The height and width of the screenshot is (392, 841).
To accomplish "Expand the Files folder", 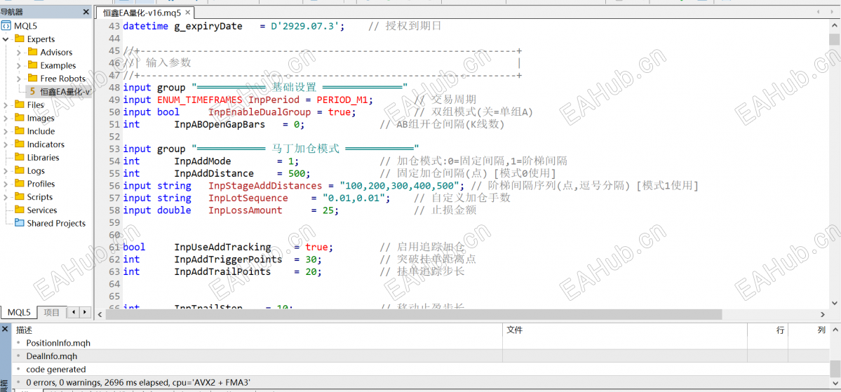I will coord(6,104).
